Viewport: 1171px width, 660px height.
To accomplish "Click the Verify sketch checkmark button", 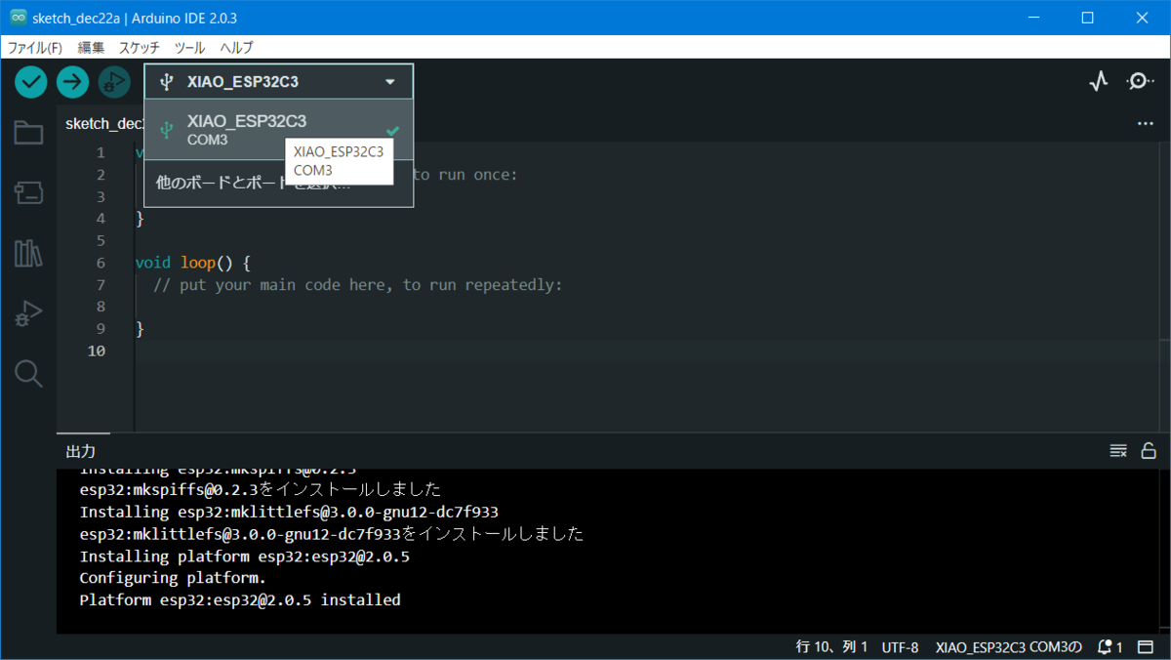I will click(x=31, y=82).
